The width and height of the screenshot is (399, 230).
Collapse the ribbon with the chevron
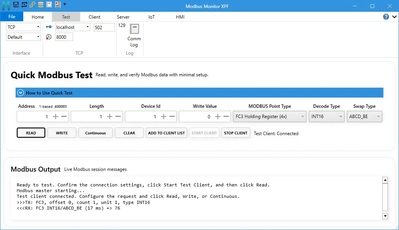click(x=394, y=17)
